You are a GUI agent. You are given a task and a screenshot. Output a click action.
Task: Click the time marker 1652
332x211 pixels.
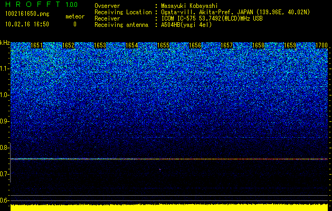69,45
